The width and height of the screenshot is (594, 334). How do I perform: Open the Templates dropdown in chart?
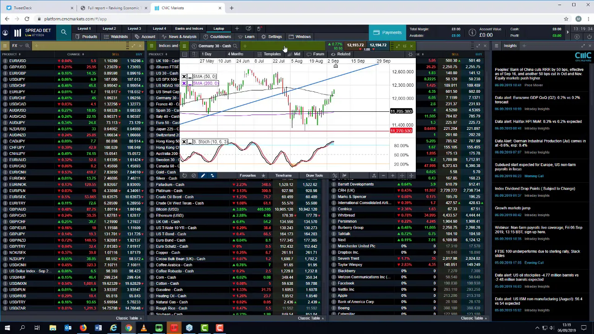pos(269,54)
